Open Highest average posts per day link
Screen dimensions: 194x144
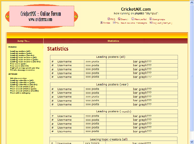pyautogui.click(x=25, y=68)
